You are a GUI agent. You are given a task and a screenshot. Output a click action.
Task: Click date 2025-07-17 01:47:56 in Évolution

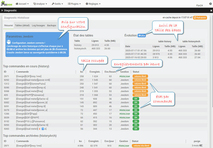tap(136, 51)
